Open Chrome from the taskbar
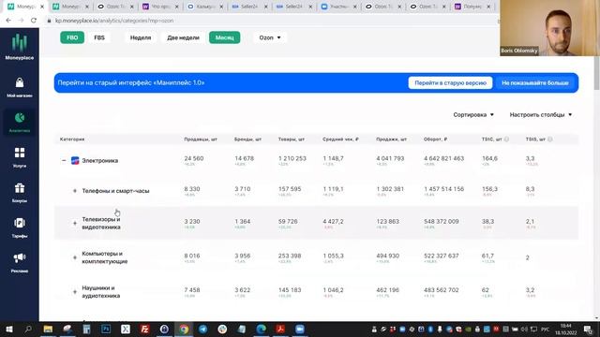The height and width of the screenshot is (337, 600). tap(184, 329)
